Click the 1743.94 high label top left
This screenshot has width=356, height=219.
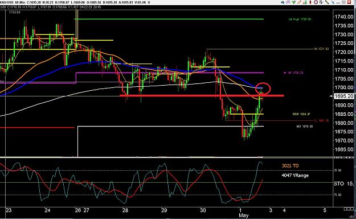click(x=15, y=12)
